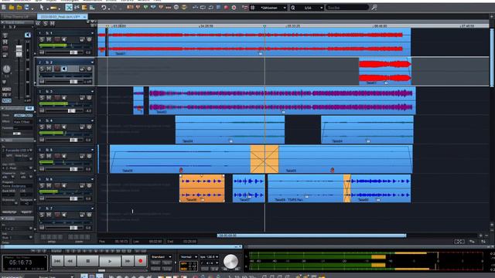Open the Normal playback dropdown in transport
This screenshot has height=278, width=495.
[x=188, y=257]
